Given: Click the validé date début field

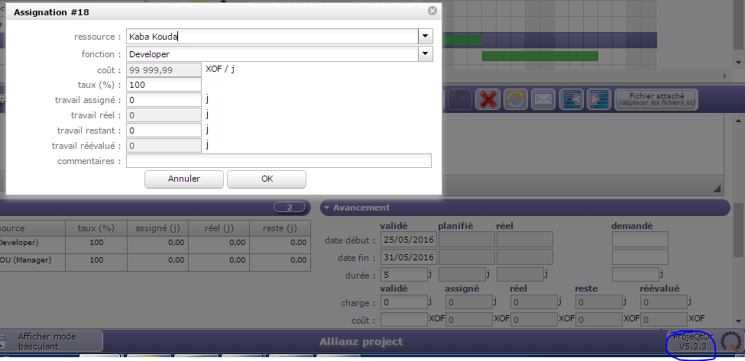Looking at the screenshot, I should (409, 240).
